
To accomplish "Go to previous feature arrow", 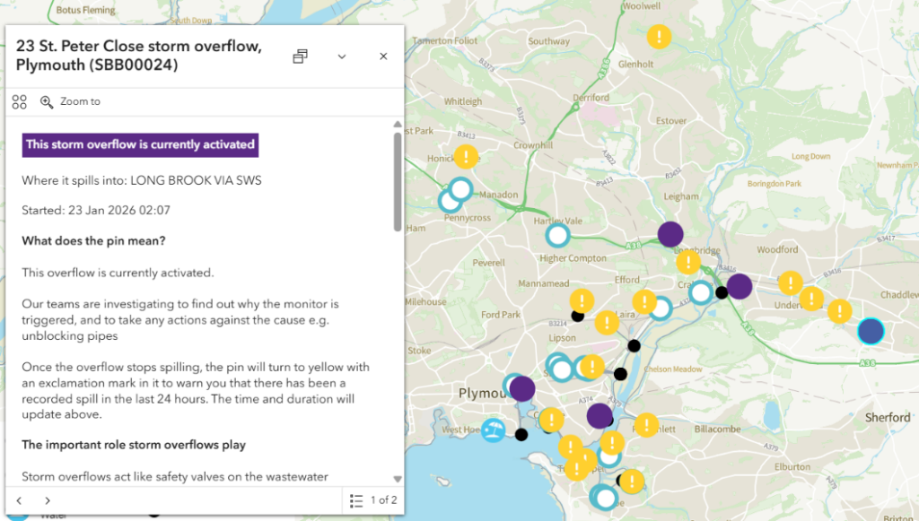I will point(20,500).
